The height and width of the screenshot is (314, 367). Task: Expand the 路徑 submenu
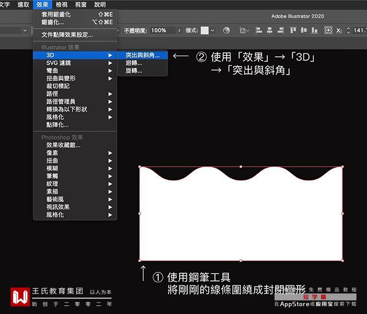point(75,94)
